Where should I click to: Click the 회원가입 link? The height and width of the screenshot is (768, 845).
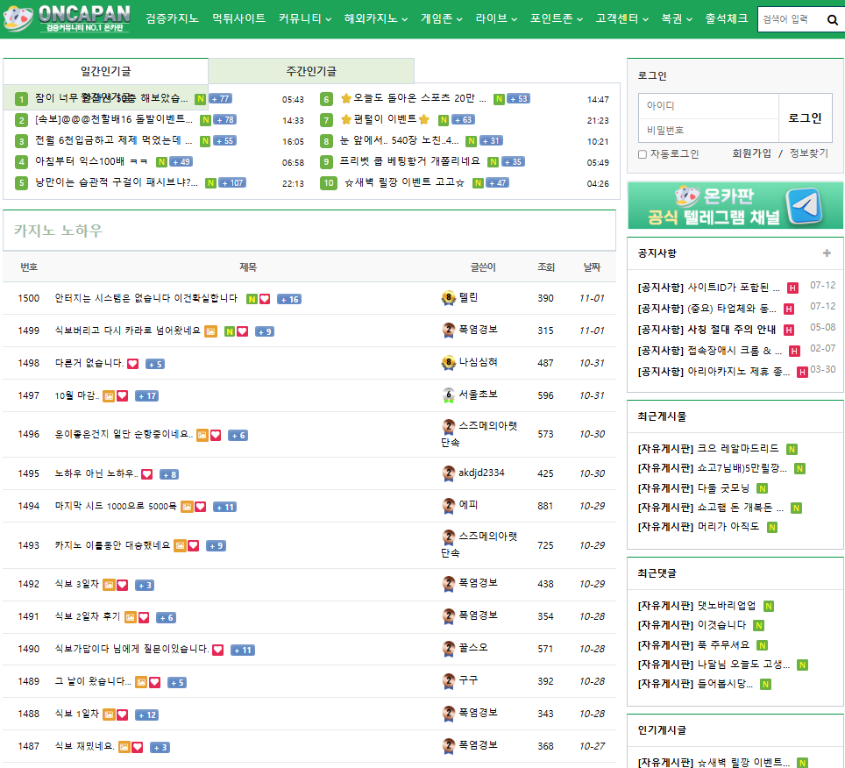click(x=751, y=153)
